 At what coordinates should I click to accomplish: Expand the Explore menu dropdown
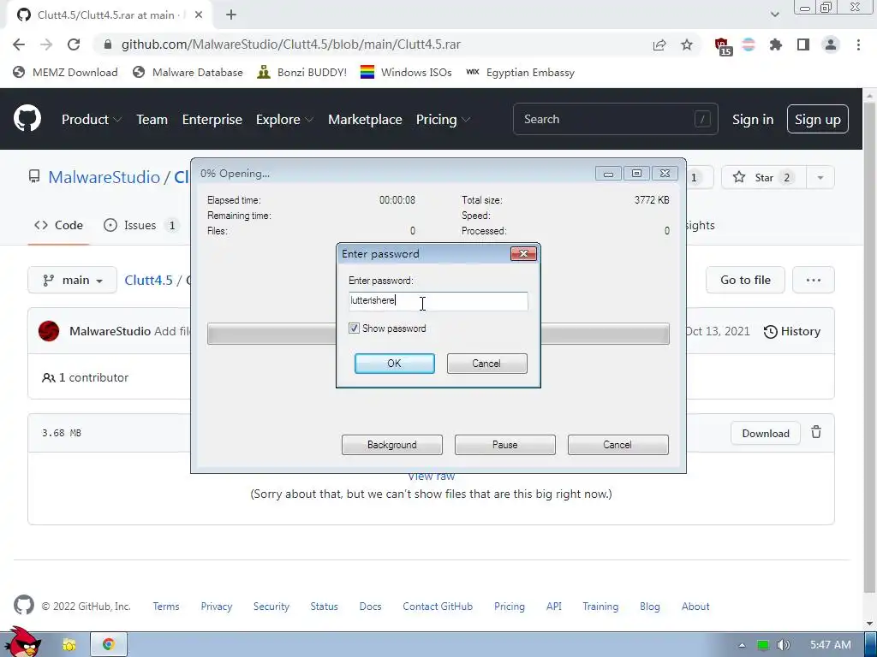point(284,119)
